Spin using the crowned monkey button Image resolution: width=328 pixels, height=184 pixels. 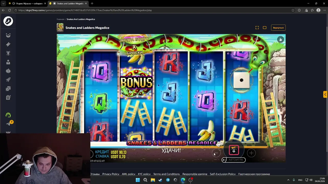(234, 150)
